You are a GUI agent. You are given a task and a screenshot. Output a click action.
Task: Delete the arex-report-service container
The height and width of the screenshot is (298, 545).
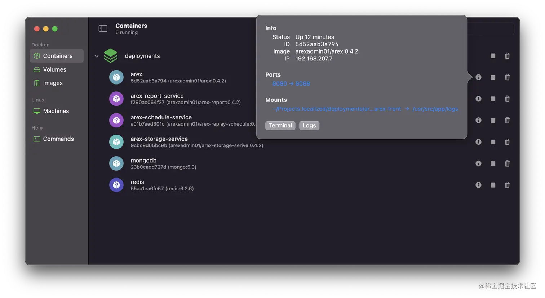point(507,99)
